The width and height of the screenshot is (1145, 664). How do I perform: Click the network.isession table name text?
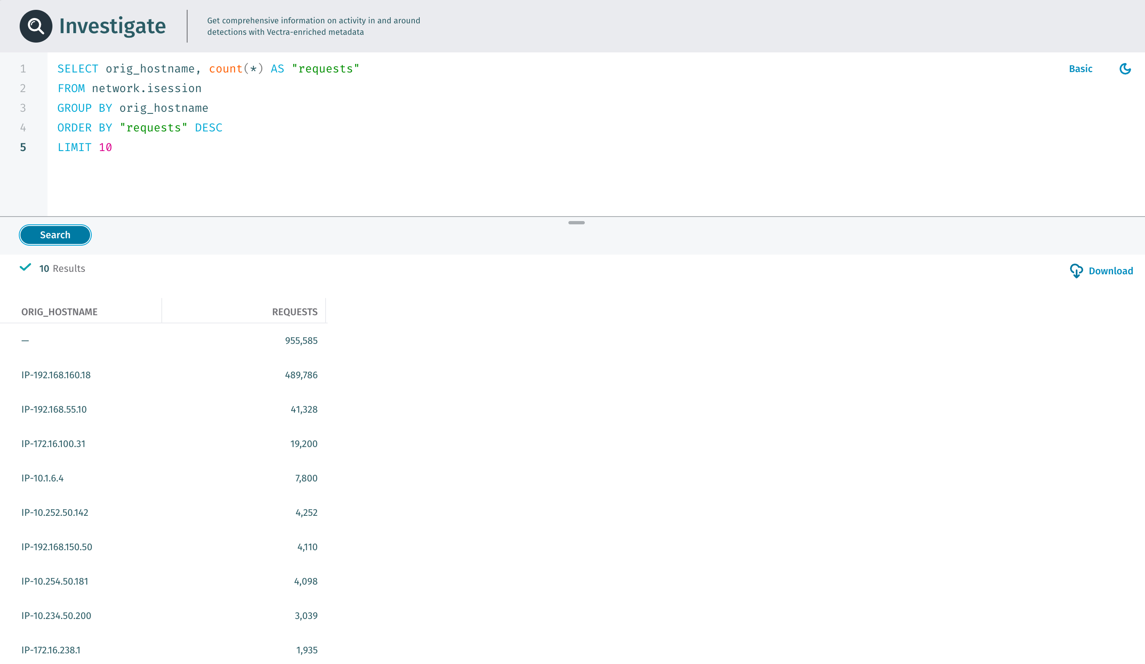tap(147, 88)
